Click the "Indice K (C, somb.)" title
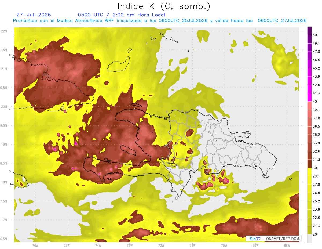This screenshot has height=249, width=322. point(164,6)
